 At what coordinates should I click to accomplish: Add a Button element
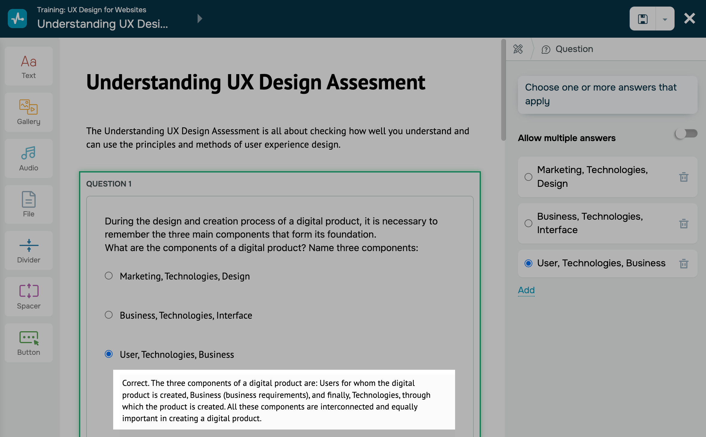(x=29, y=343)
